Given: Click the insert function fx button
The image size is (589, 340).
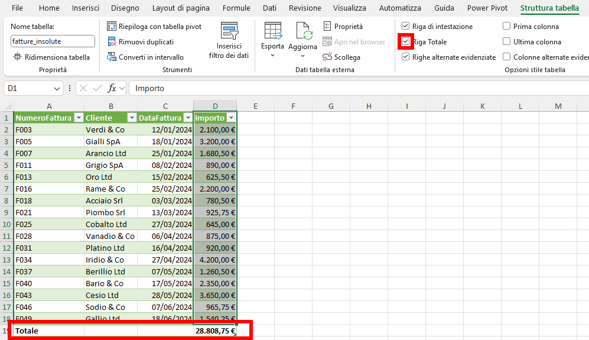Looking at the screenshot, I should [x=112, y=89].
